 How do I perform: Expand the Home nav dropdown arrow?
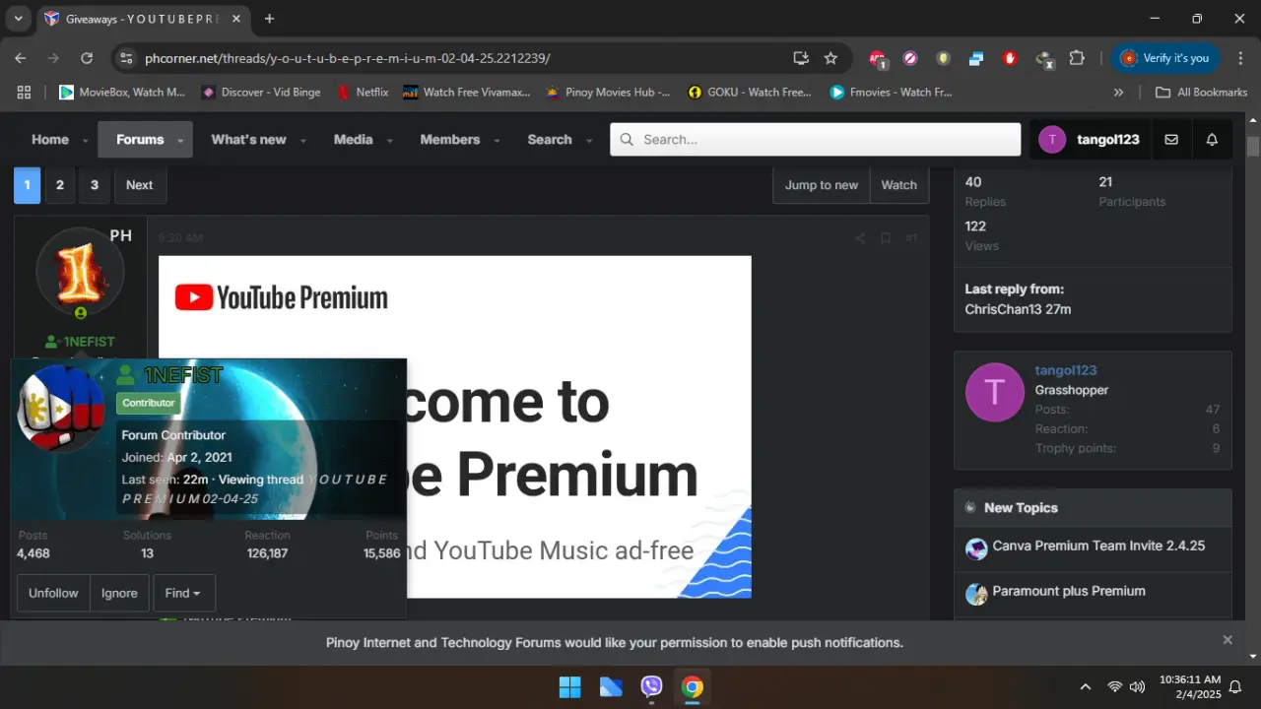[86, 141]
